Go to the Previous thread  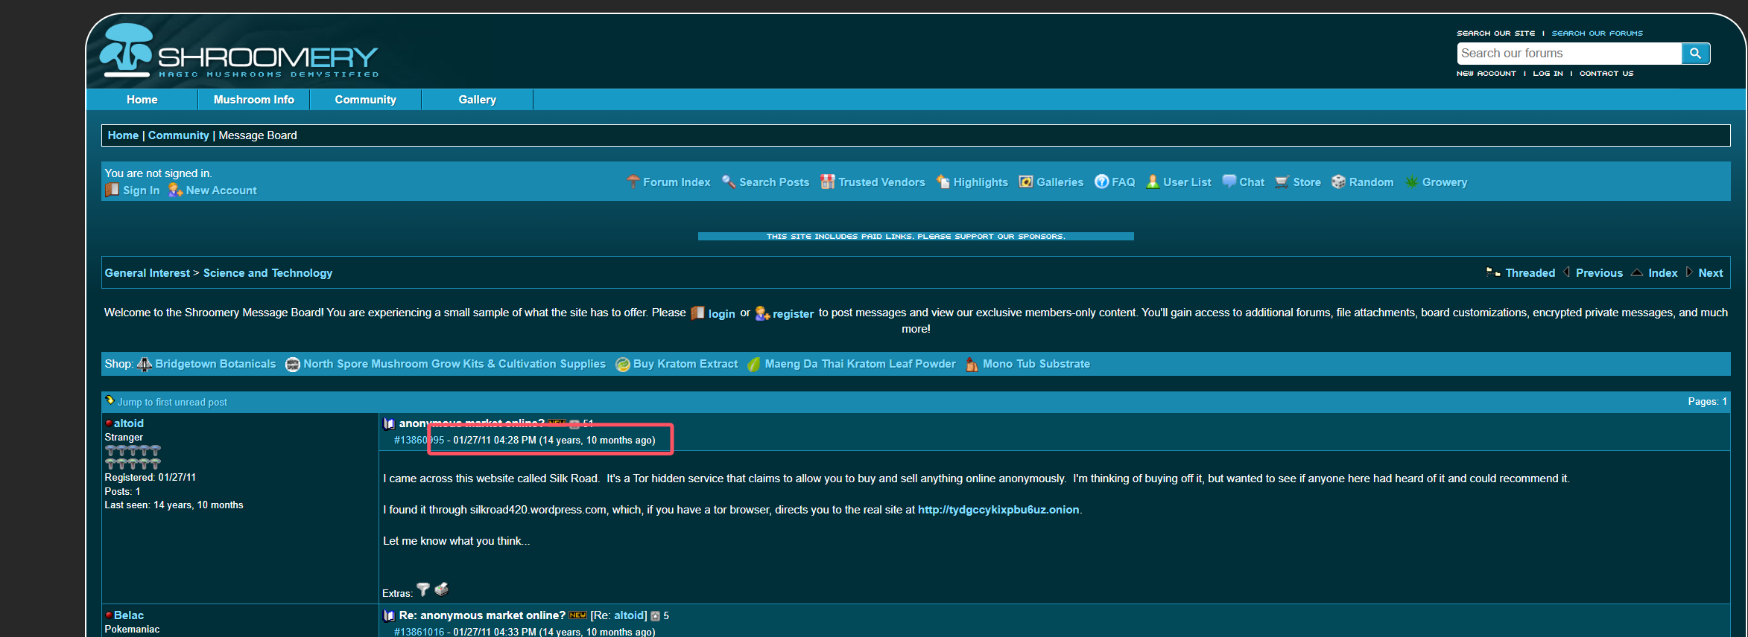(x=1599, y=273)
